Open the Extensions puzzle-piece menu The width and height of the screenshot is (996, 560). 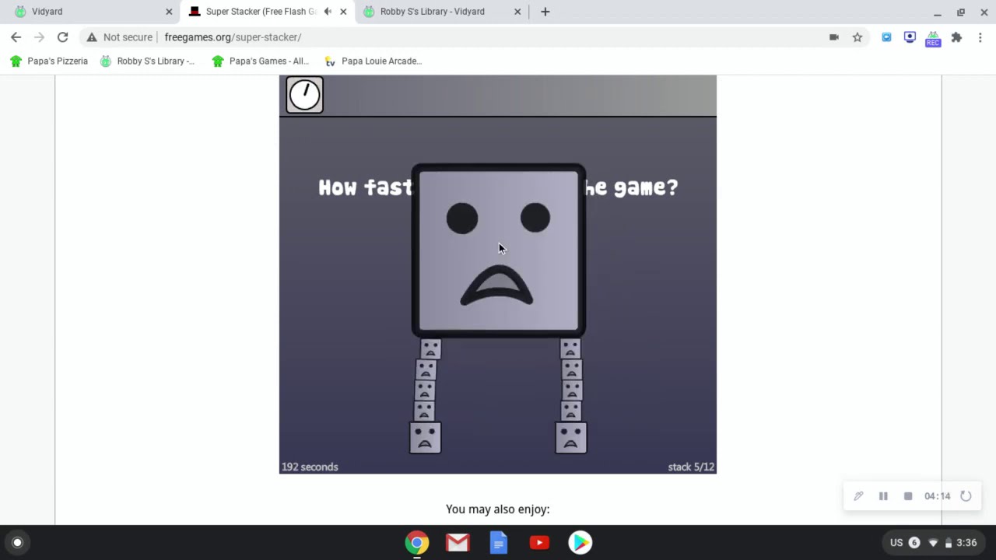pyautogui.click(x=956, y=37)
